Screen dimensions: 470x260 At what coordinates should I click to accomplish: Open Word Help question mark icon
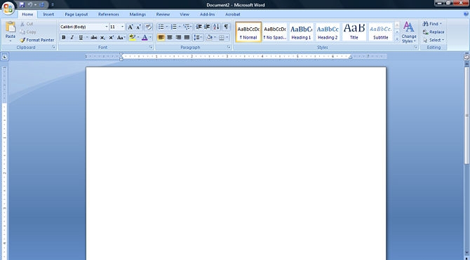[466, 14]
